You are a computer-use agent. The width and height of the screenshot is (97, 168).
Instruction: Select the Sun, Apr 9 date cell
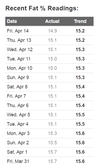tap(18, 77)
